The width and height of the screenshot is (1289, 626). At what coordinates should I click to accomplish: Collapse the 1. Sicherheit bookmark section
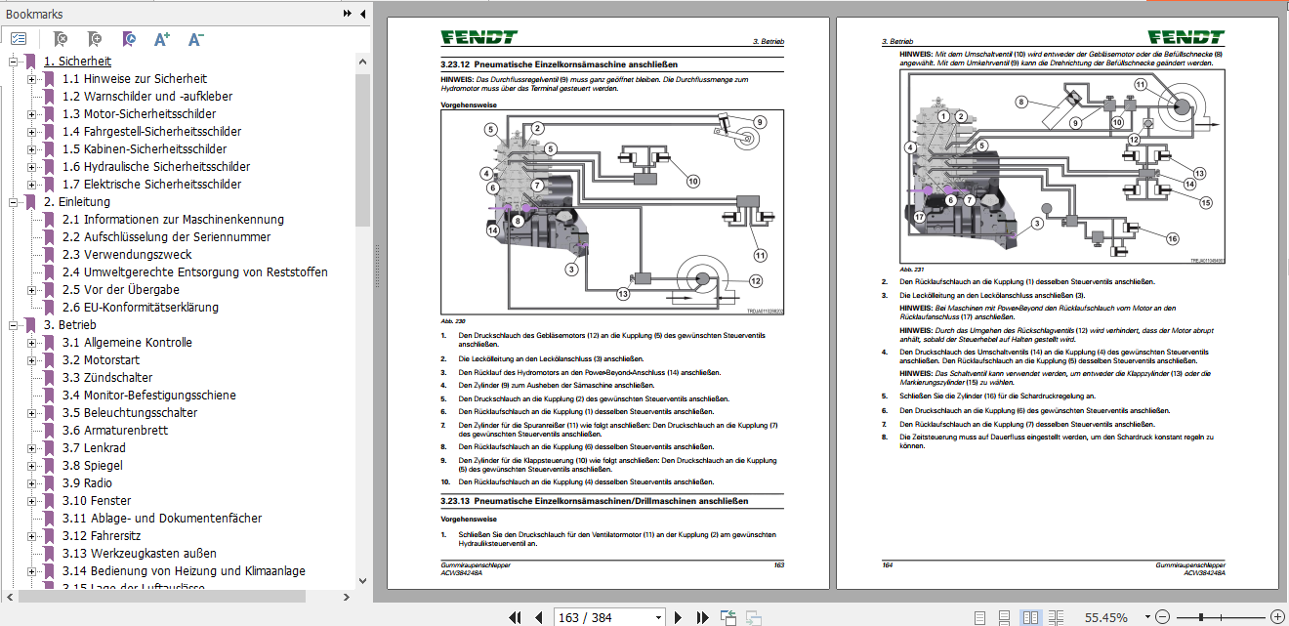tap(14, 62)
